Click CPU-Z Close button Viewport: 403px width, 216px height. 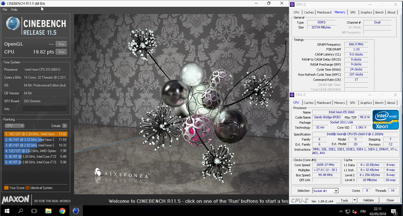click(390, 200)
